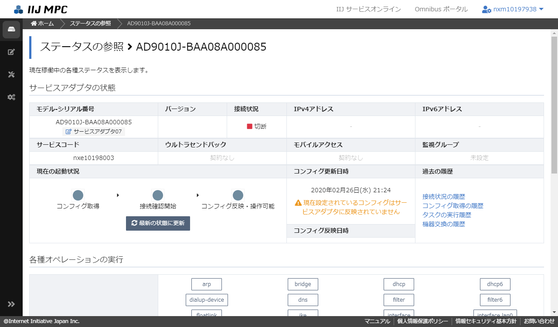This screenshot has width=558, height=327.
Task: Run the dhcp operation
Action: (399, 284)
